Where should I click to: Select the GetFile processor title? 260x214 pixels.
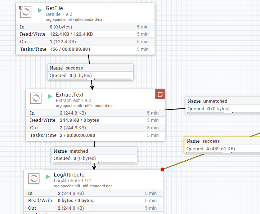point(54,8)
